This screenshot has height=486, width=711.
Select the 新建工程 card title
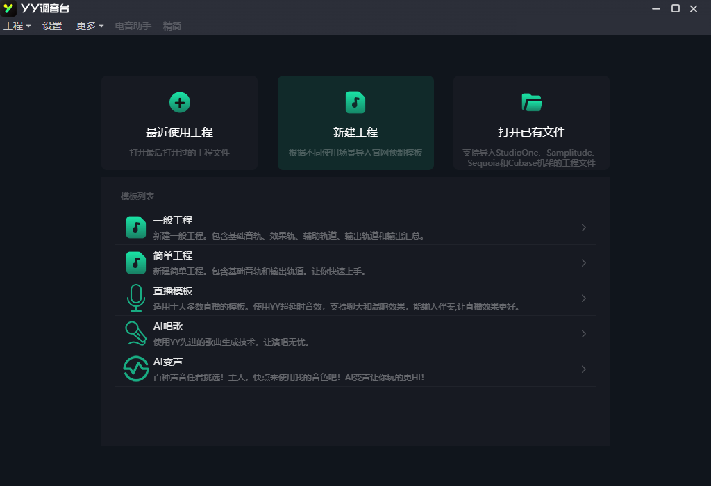[355, 133]
